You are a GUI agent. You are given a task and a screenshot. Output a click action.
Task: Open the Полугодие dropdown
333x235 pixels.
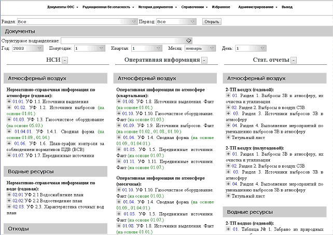[90, 48]
